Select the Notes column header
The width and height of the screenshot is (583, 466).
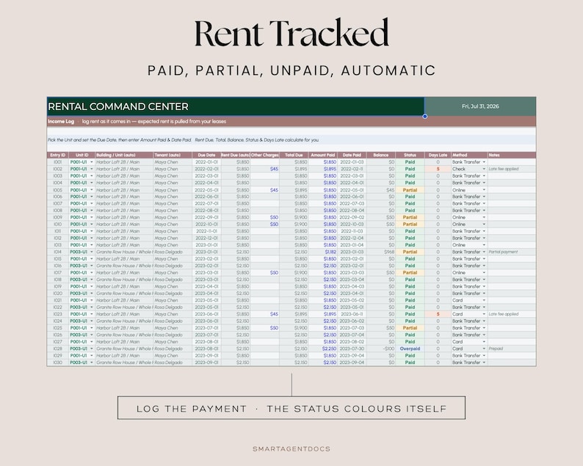512,155
